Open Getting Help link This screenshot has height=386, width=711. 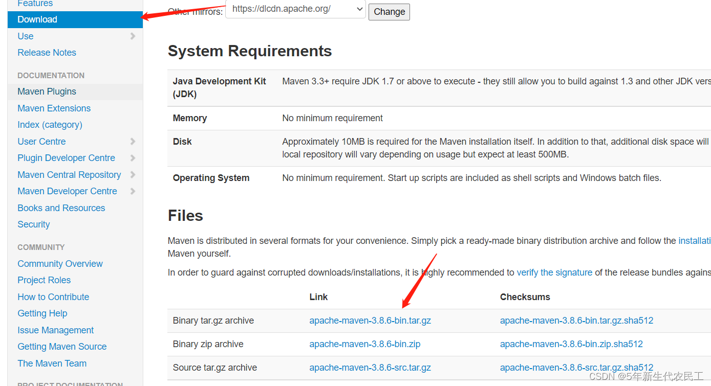point(42,313)
